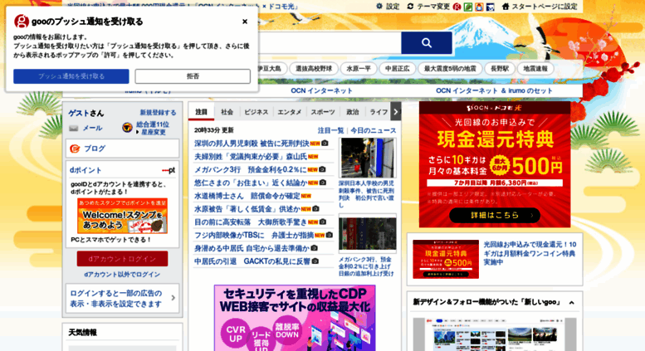Click 新規登録する link
The image size is (645, 351).
[x=158, y=113]
